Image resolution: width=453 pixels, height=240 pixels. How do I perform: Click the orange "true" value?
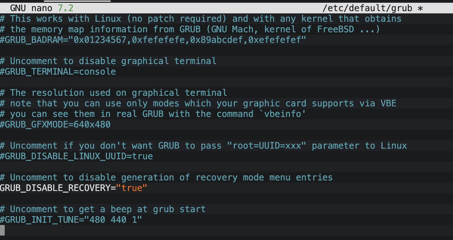(131, 188)
